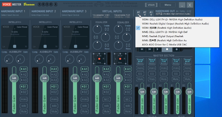Click Gate knob on Hardware Input 1
The image size is (222, 117).
(20, 59)
